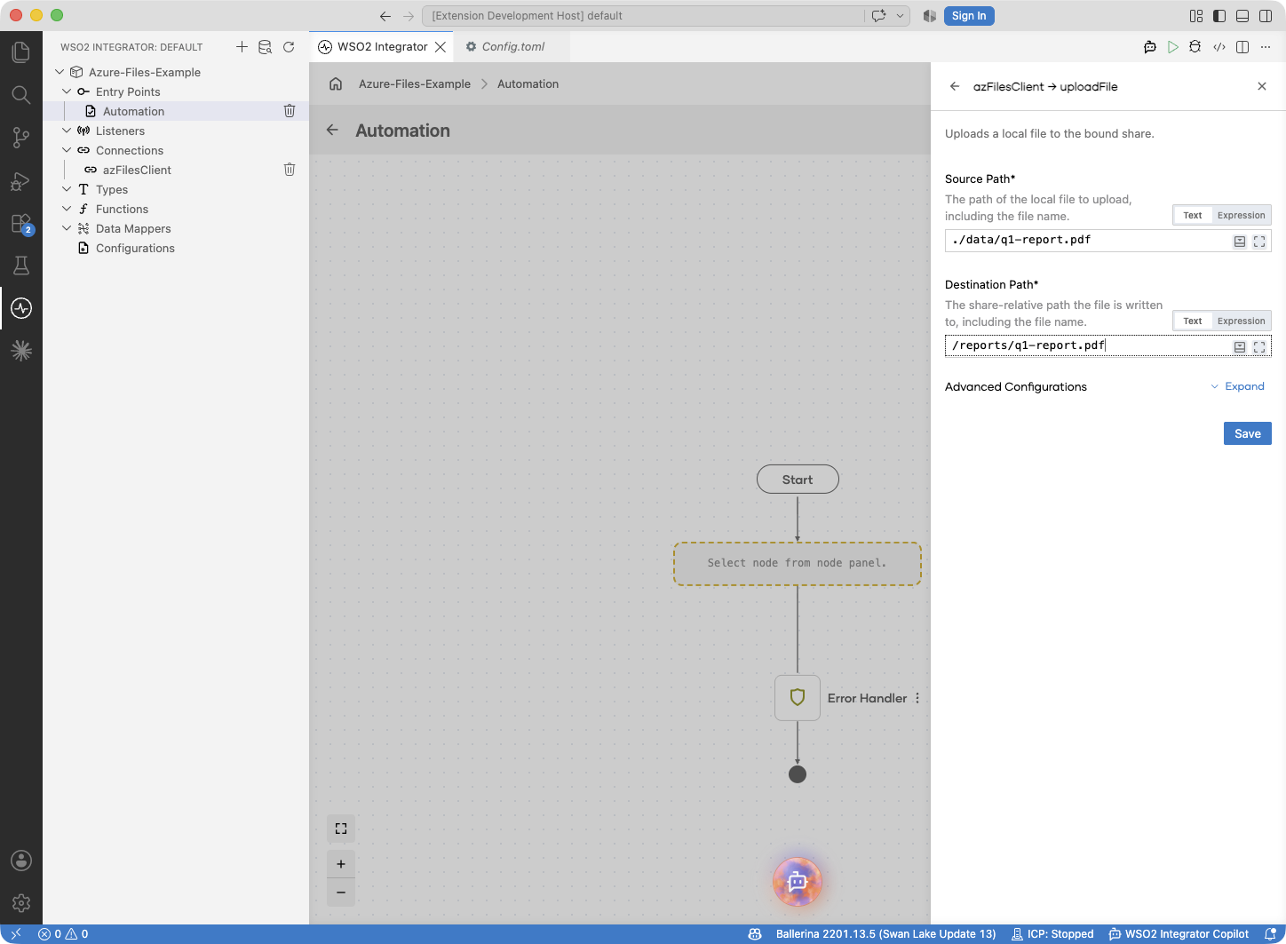Open Manage gear settings menu
This screenshot has height=944, width=1286.
[x=20, y=903]
